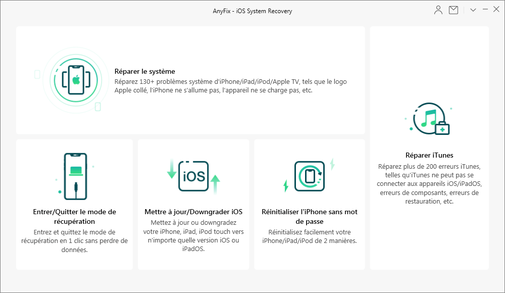The width and height of the screenshot is (505, 293).
Task: Close the AnyFix window
Action: [x=496, y=10]
